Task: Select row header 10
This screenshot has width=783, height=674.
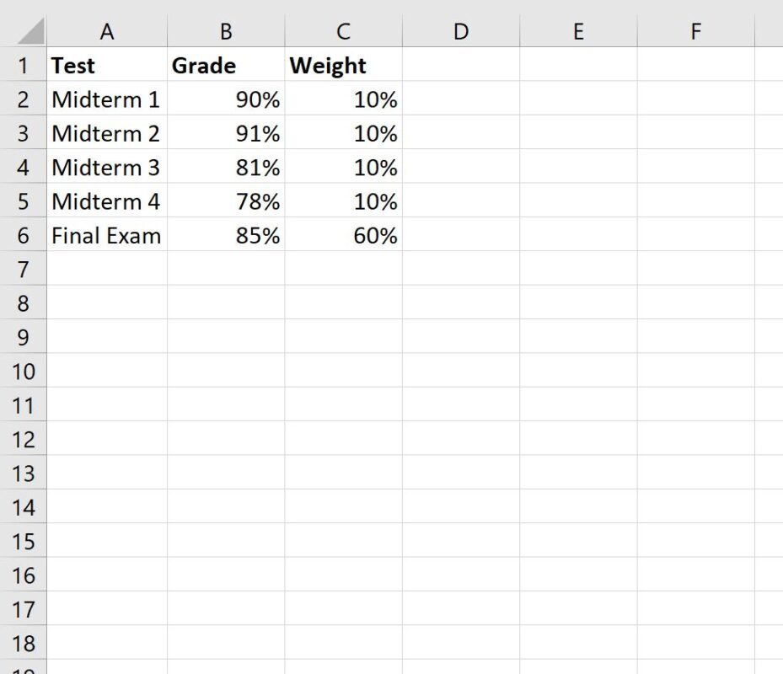Action: coord(24,372)
